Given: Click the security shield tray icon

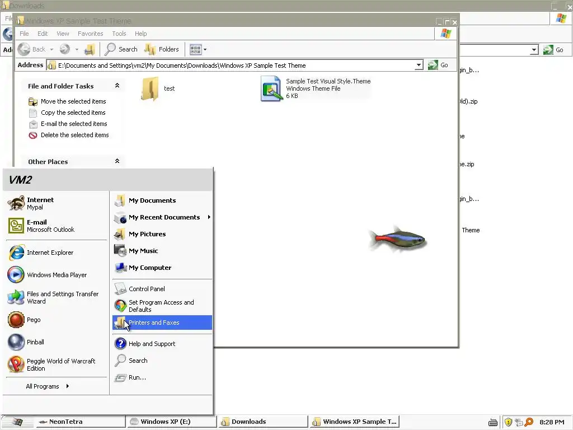Looking at the screenshot, I should tap(508, 422).
